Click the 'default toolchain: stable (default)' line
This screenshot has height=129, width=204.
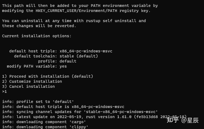click(56, 56)
